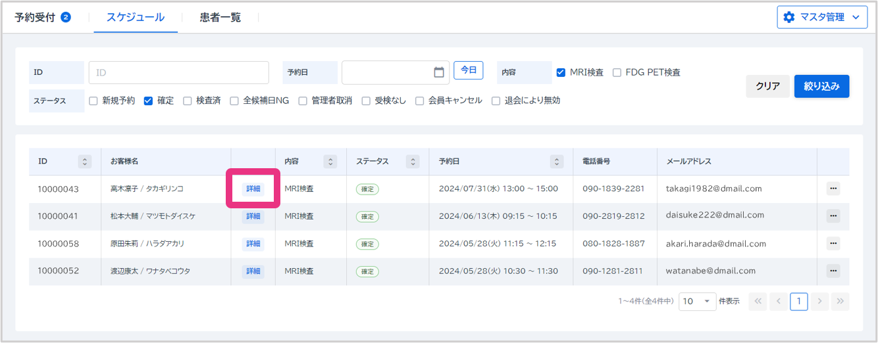Click the more options icon for 渡辺康太
This screenshot has width=878, height=343.
point(833,271)
